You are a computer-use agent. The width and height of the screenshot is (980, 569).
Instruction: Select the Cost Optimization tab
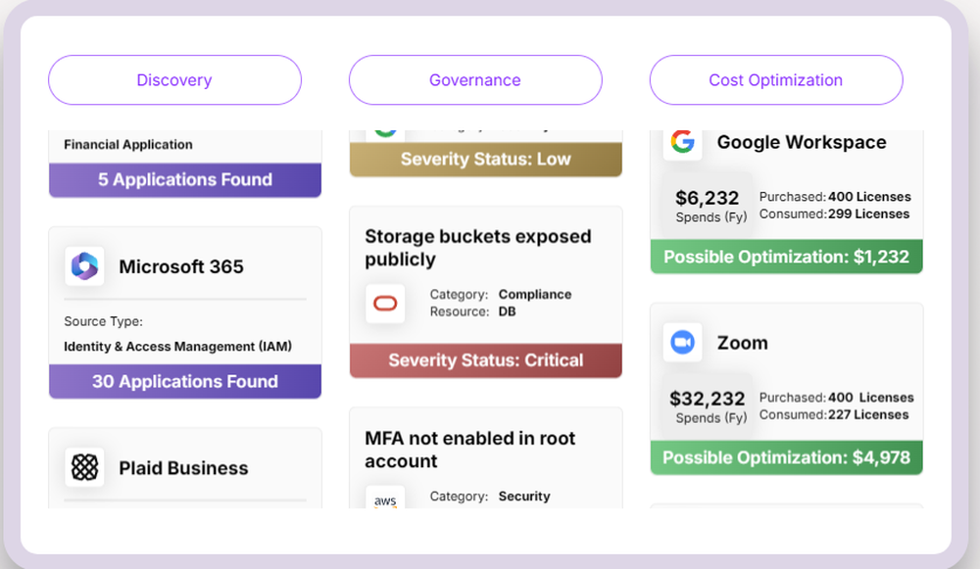click(x=775, y=80)
